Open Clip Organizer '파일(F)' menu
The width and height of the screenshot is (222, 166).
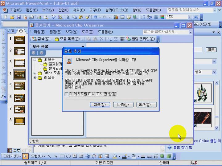point(39,32)
